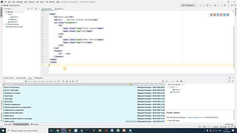Open Scratches and Consoles node
The width and height of the screenshot is (237, 133).
point(14,27)
